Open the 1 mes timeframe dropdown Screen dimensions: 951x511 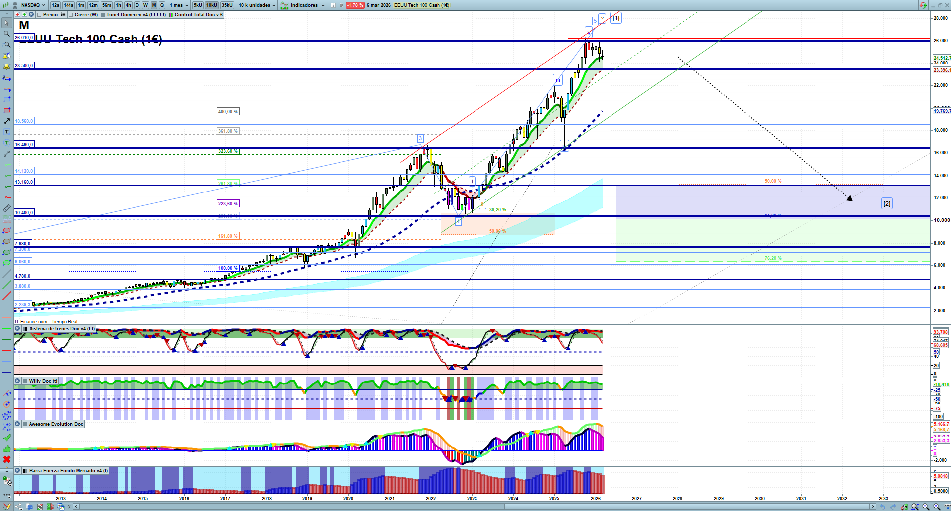(x=179, y=5)
